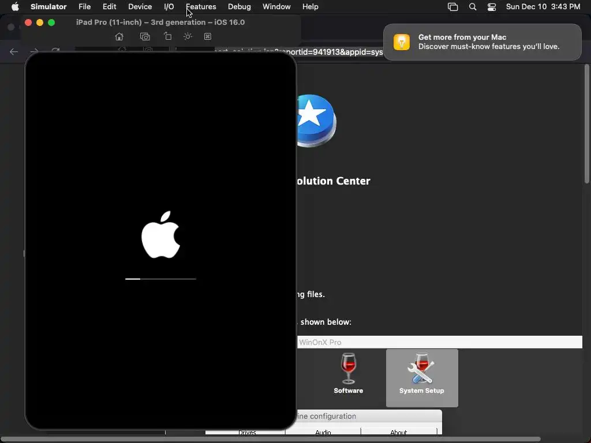Toggle appearance with the sun icon

[x=188, y=36]
